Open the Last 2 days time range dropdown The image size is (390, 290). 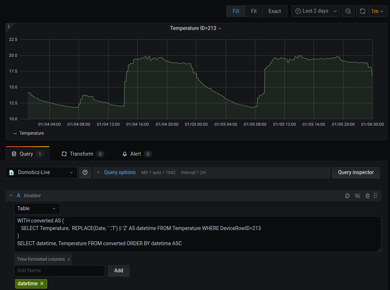click(x=316, y=11)
